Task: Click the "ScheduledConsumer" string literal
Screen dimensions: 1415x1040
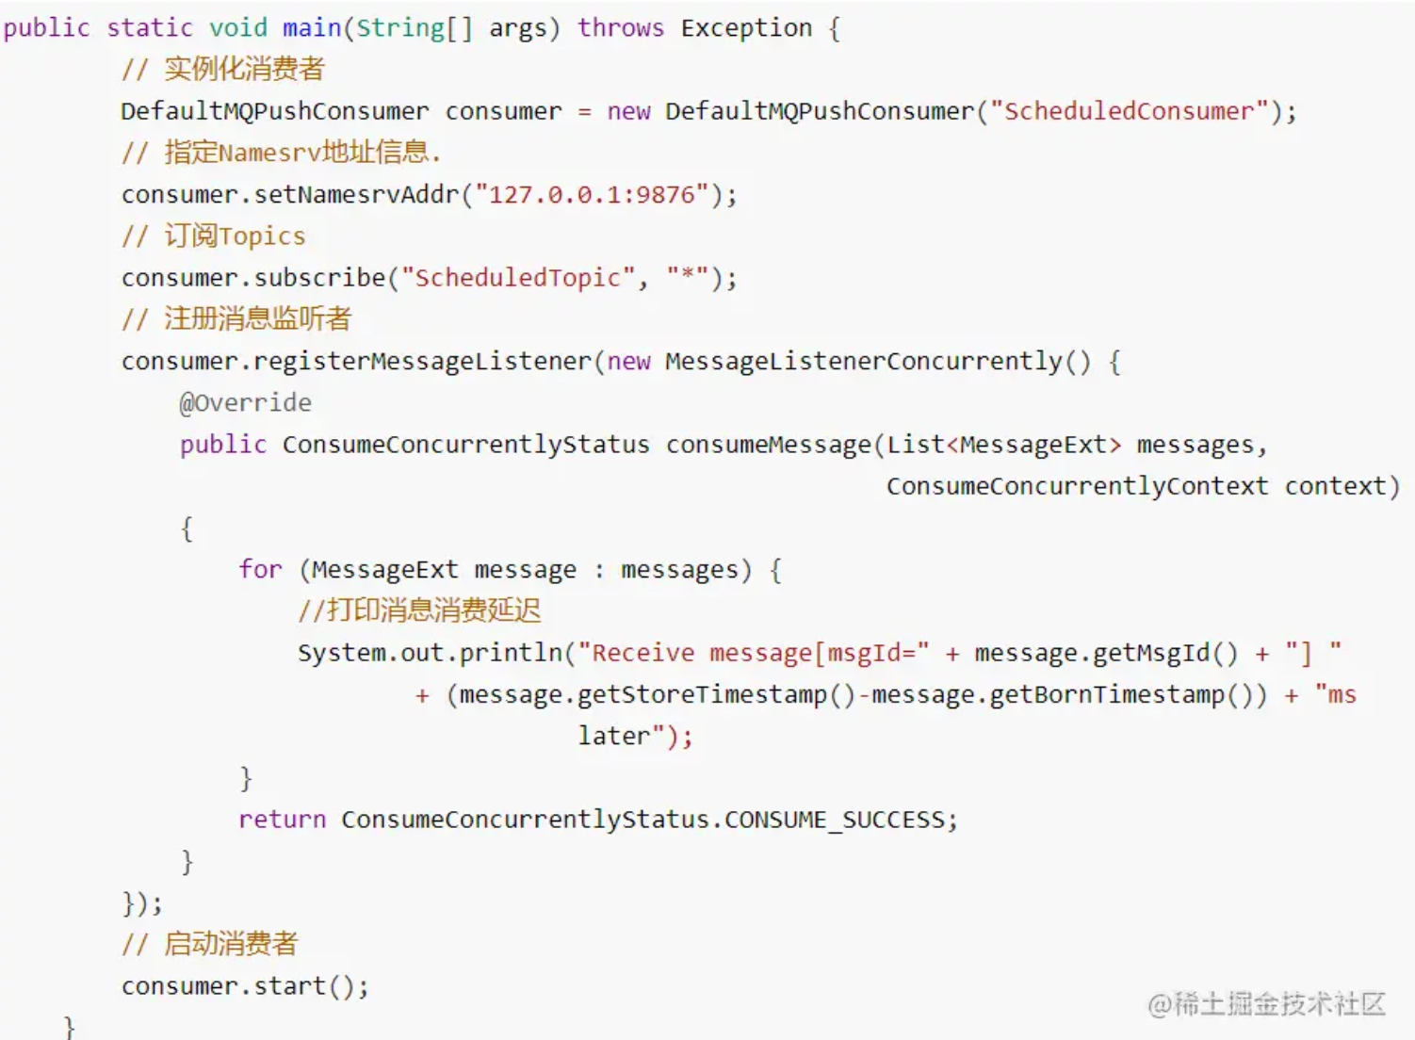Action: pyautogui.click(x=1129, y=111)
